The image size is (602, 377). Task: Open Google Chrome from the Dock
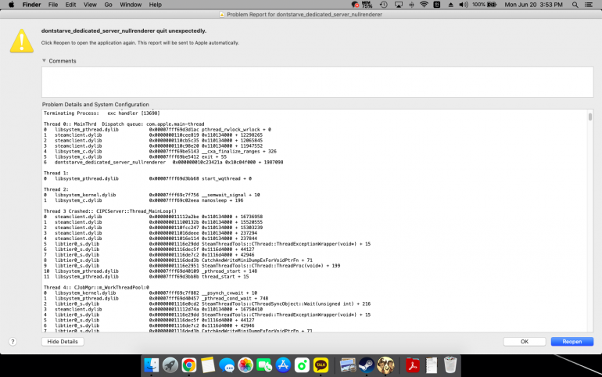pos(189,365)
